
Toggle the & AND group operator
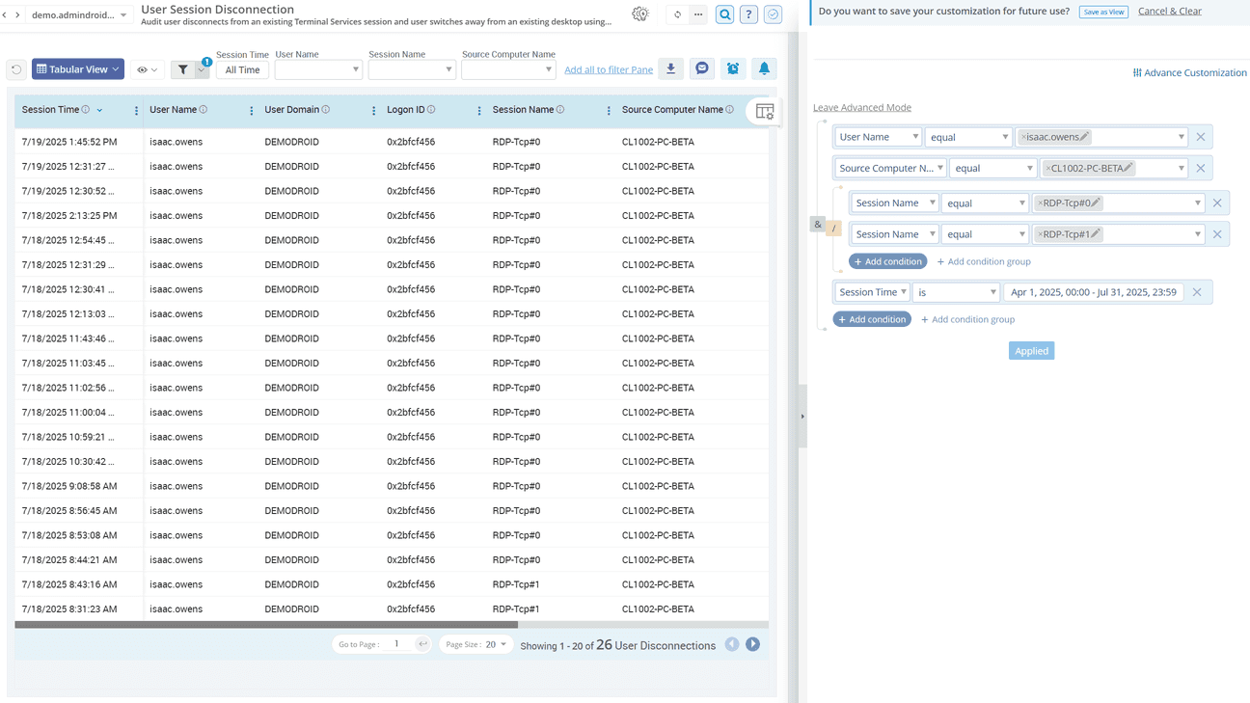818,225
